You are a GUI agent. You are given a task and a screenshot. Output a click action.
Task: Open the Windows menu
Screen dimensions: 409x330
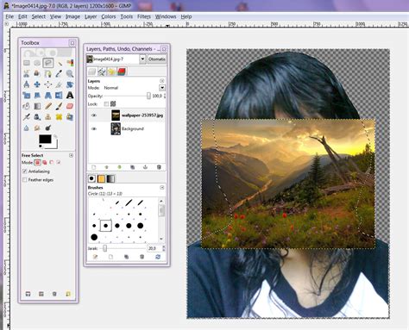(x=166, y=16)
